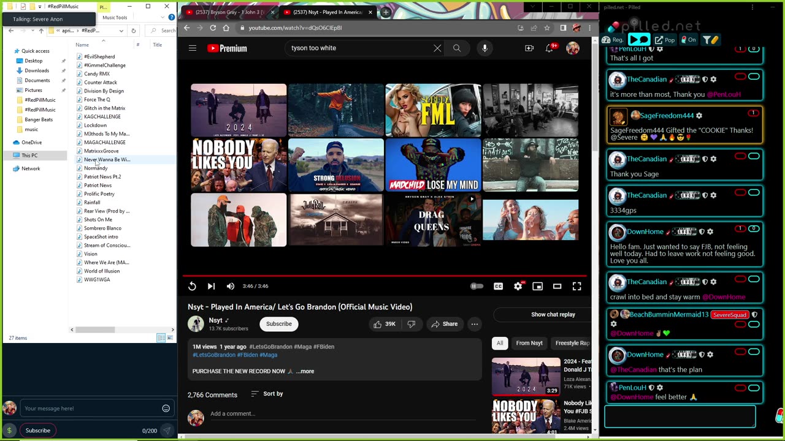Open Downloads in Quick access
Viewport: 785px width, 441px height.
tap(37, 70)
